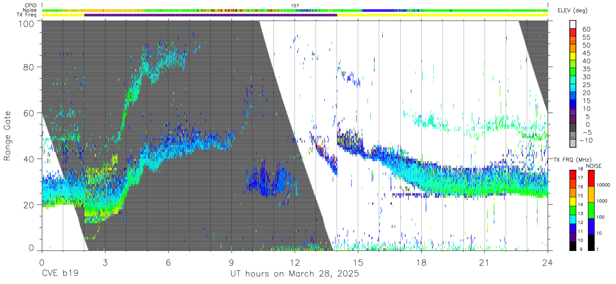
Task: Click the 15 tick on UT hours axis
Action: coord(358,262)
